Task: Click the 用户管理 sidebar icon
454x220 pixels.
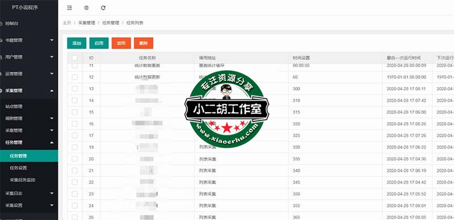Action: coord(2,57)
